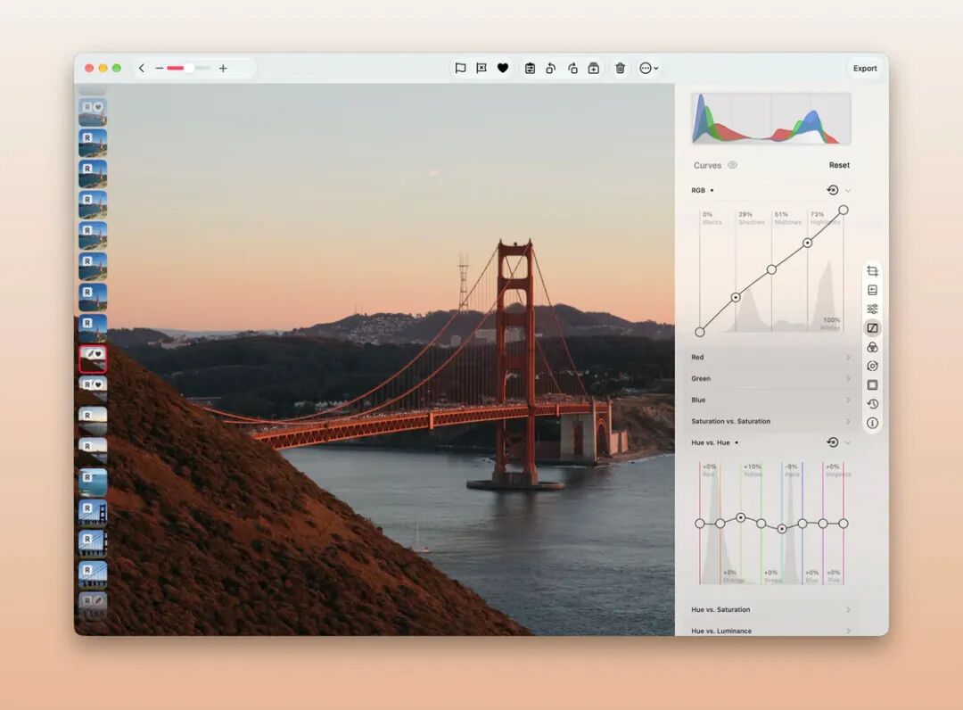Toggle the heart favorite on the toolbar
This screenshot has width=963, height=710.
coord(503,68)
